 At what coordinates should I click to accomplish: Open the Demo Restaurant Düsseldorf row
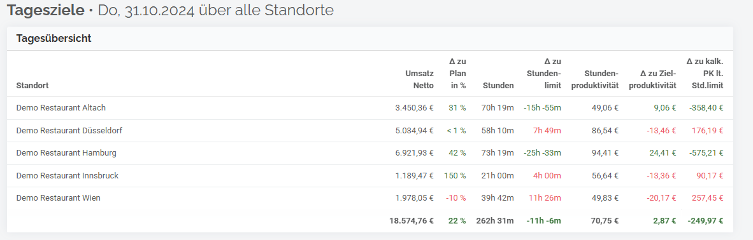369,130
